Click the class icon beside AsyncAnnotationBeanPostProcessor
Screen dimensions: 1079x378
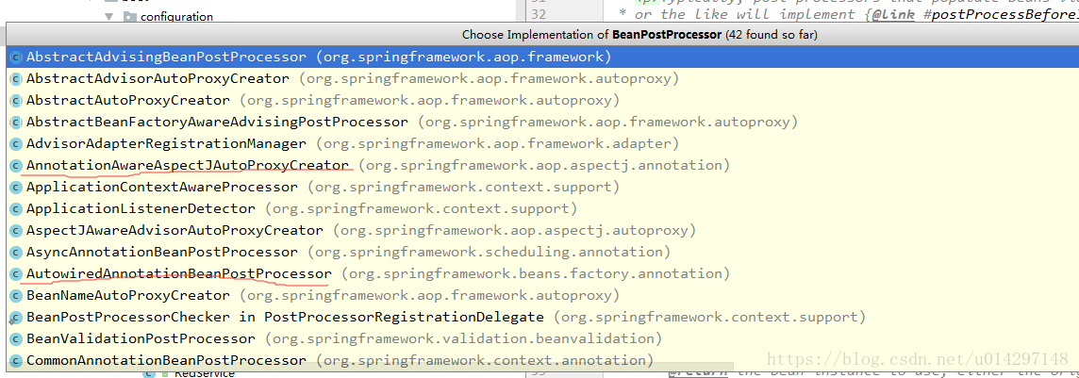[x=17, y=252]
